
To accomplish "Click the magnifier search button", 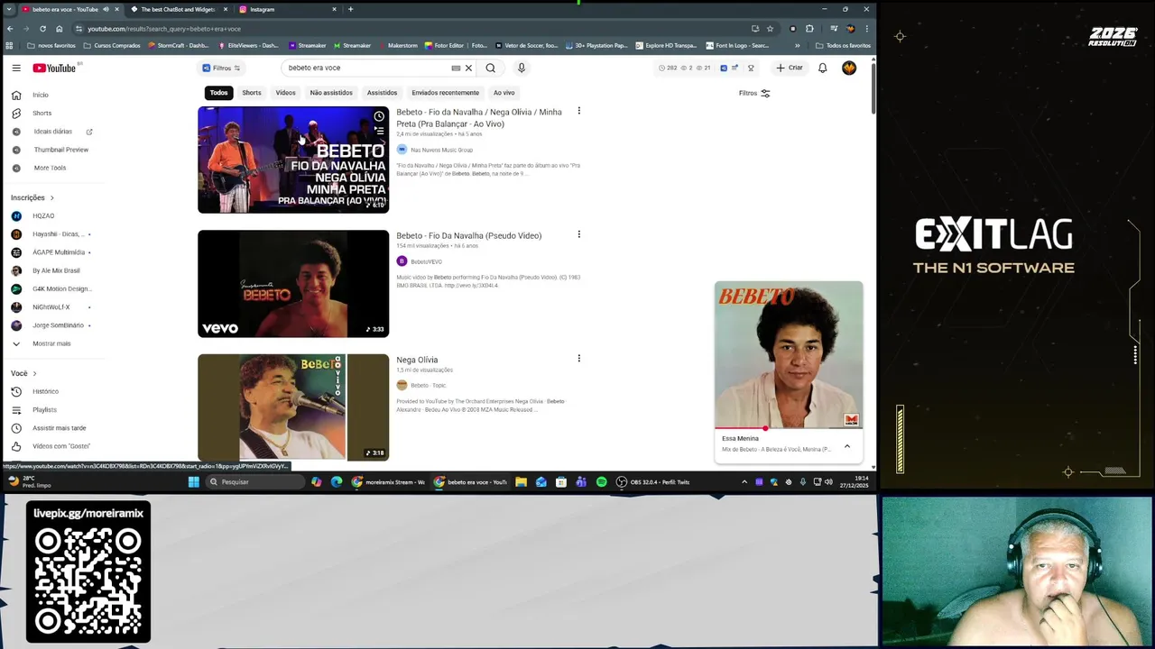I will point(490,68).
